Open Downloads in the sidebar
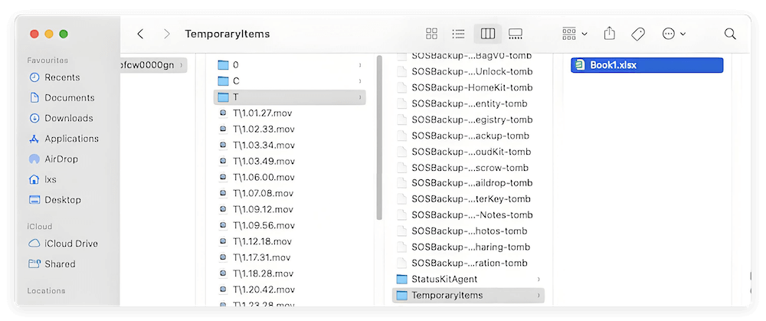This screenshot has width=766, height=321. [x=68, y=118]
